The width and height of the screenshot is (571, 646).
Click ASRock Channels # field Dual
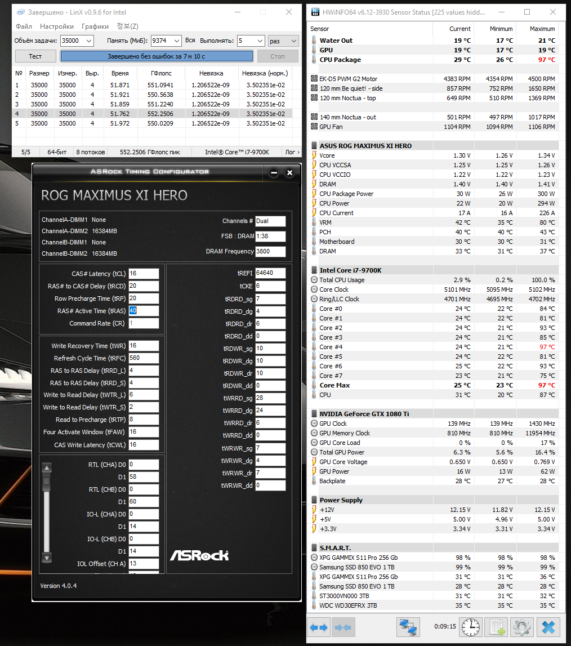[270, 221]
